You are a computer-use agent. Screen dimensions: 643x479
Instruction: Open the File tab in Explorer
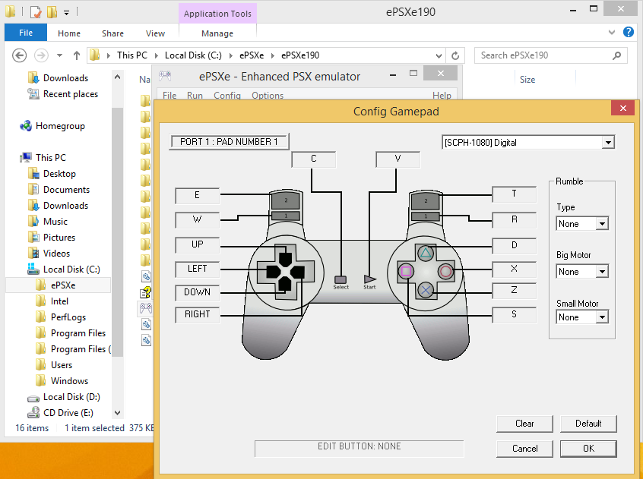pos(26,33)
